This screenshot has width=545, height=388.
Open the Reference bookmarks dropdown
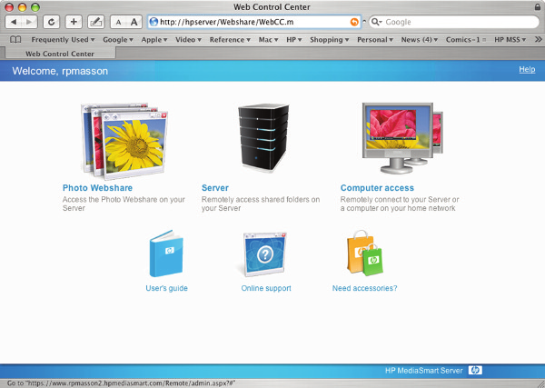pos(230,40)
